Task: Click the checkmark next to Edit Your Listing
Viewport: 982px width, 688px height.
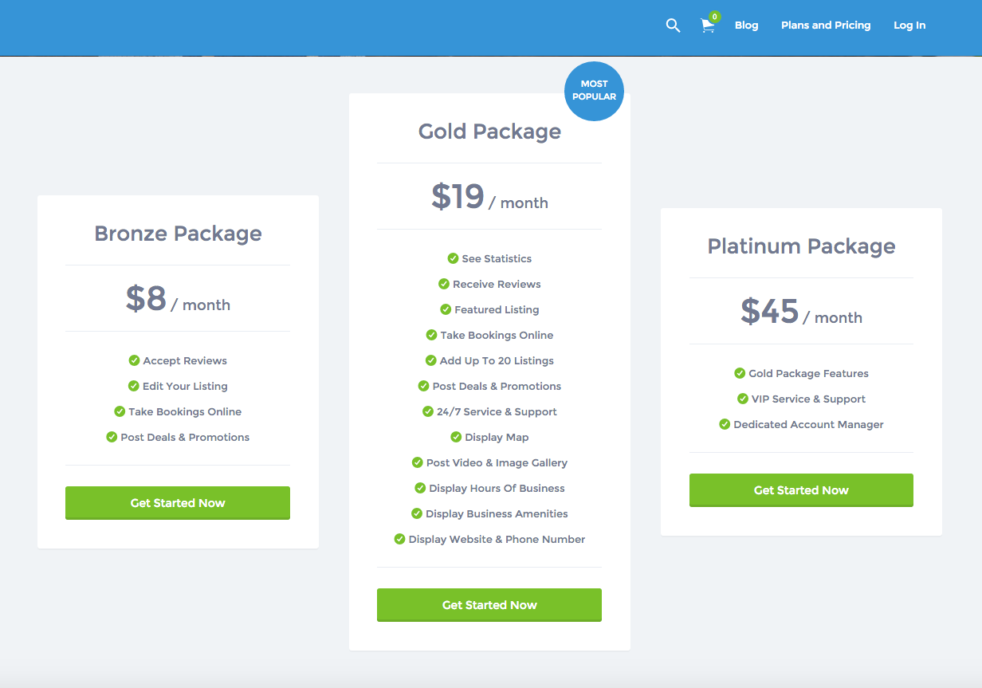Action: (134, 386)
